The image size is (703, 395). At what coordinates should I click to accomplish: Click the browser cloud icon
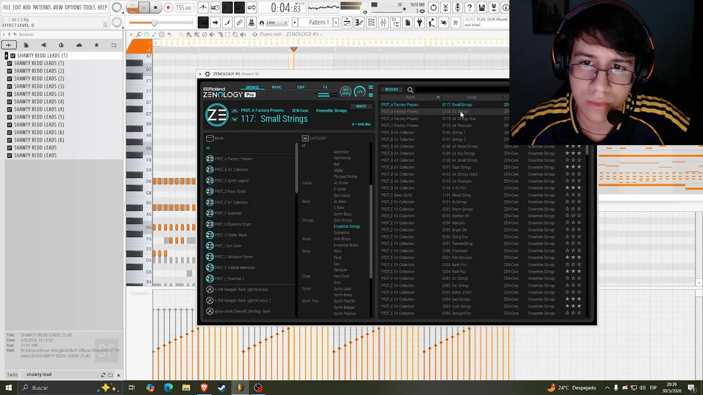[x=79, y=45]
